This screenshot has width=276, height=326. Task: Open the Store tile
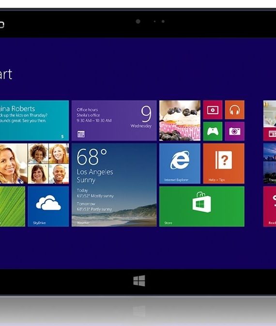(x=202, y=206)
